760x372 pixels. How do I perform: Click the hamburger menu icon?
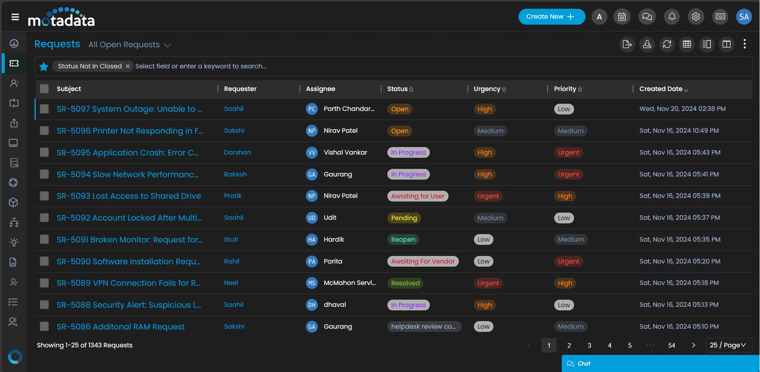(15, 17)
